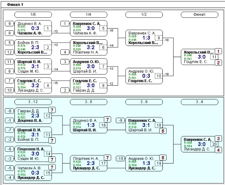
Task: Select player Лукандер Д. С. in 3...4 match
Action: (197, 149)
